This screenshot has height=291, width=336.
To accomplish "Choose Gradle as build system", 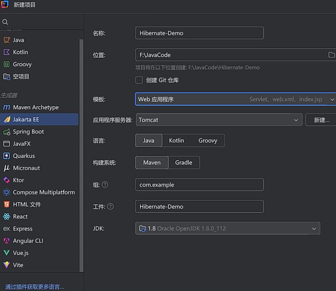I will tap(184, 163).
